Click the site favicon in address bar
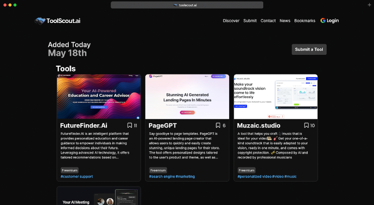This screenshot has width=374, height=205. coord(175,5)
